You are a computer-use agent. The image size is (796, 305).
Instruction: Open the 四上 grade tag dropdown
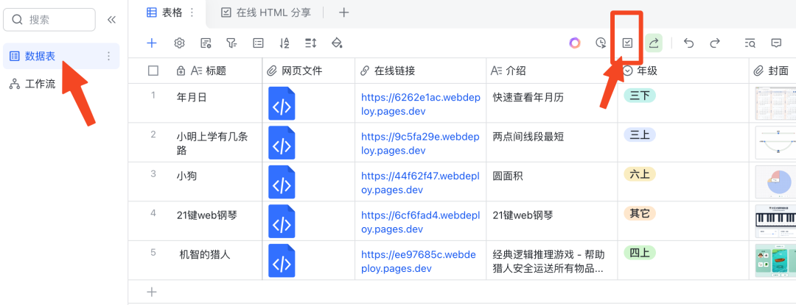click(640, 252)
